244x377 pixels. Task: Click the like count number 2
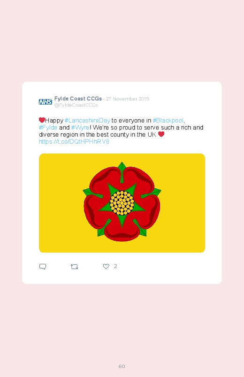tap(115, 266)
